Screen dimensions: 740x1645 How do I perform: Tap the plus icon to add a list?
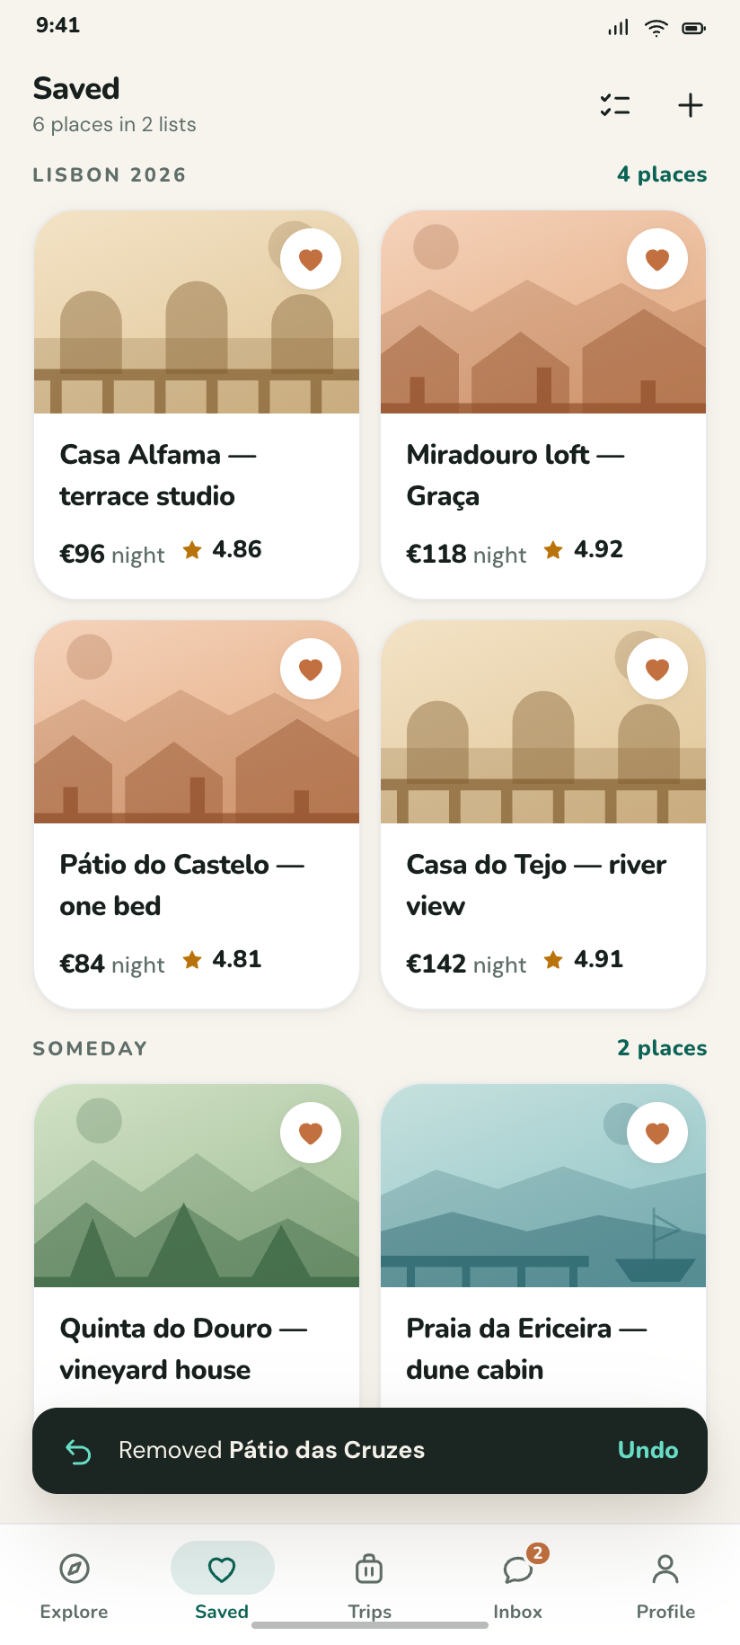pos(690,105)
